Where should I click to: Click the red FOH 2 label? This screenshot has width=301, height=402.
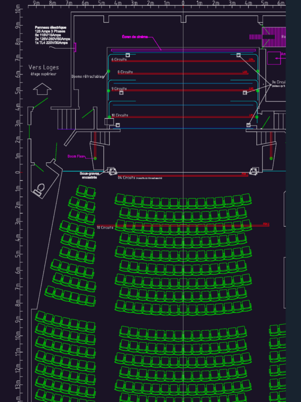[x=266, y=224]
